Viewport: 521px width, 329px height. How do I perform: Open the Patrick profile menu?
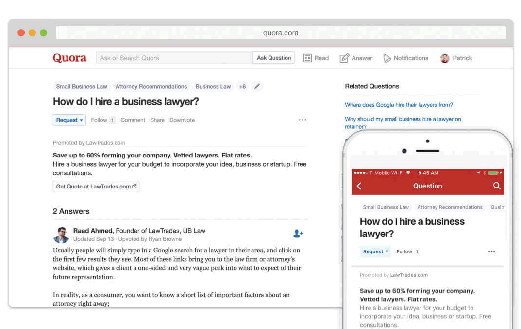(x=462, y=58)
